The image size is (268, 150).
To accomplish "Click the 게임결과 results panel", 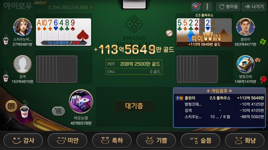I will (219, 107).
